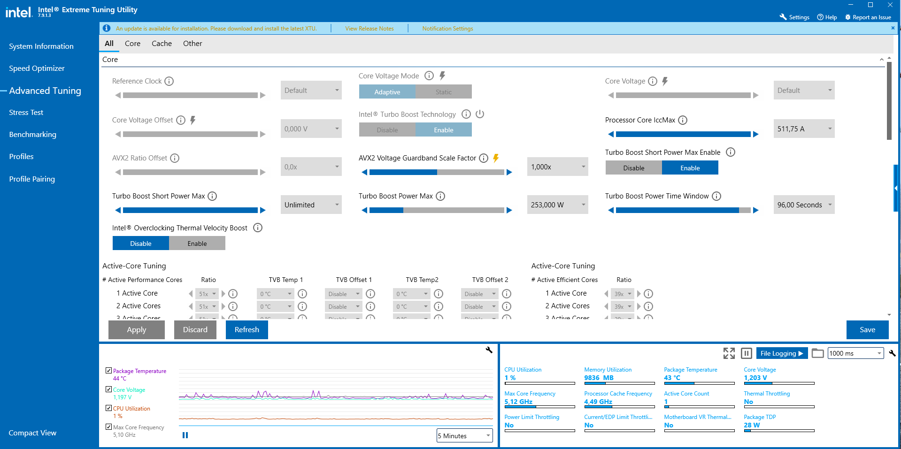Expand the monitor view to full screen
The width and height of the screenshot is (901, 449).
point(729,353)
